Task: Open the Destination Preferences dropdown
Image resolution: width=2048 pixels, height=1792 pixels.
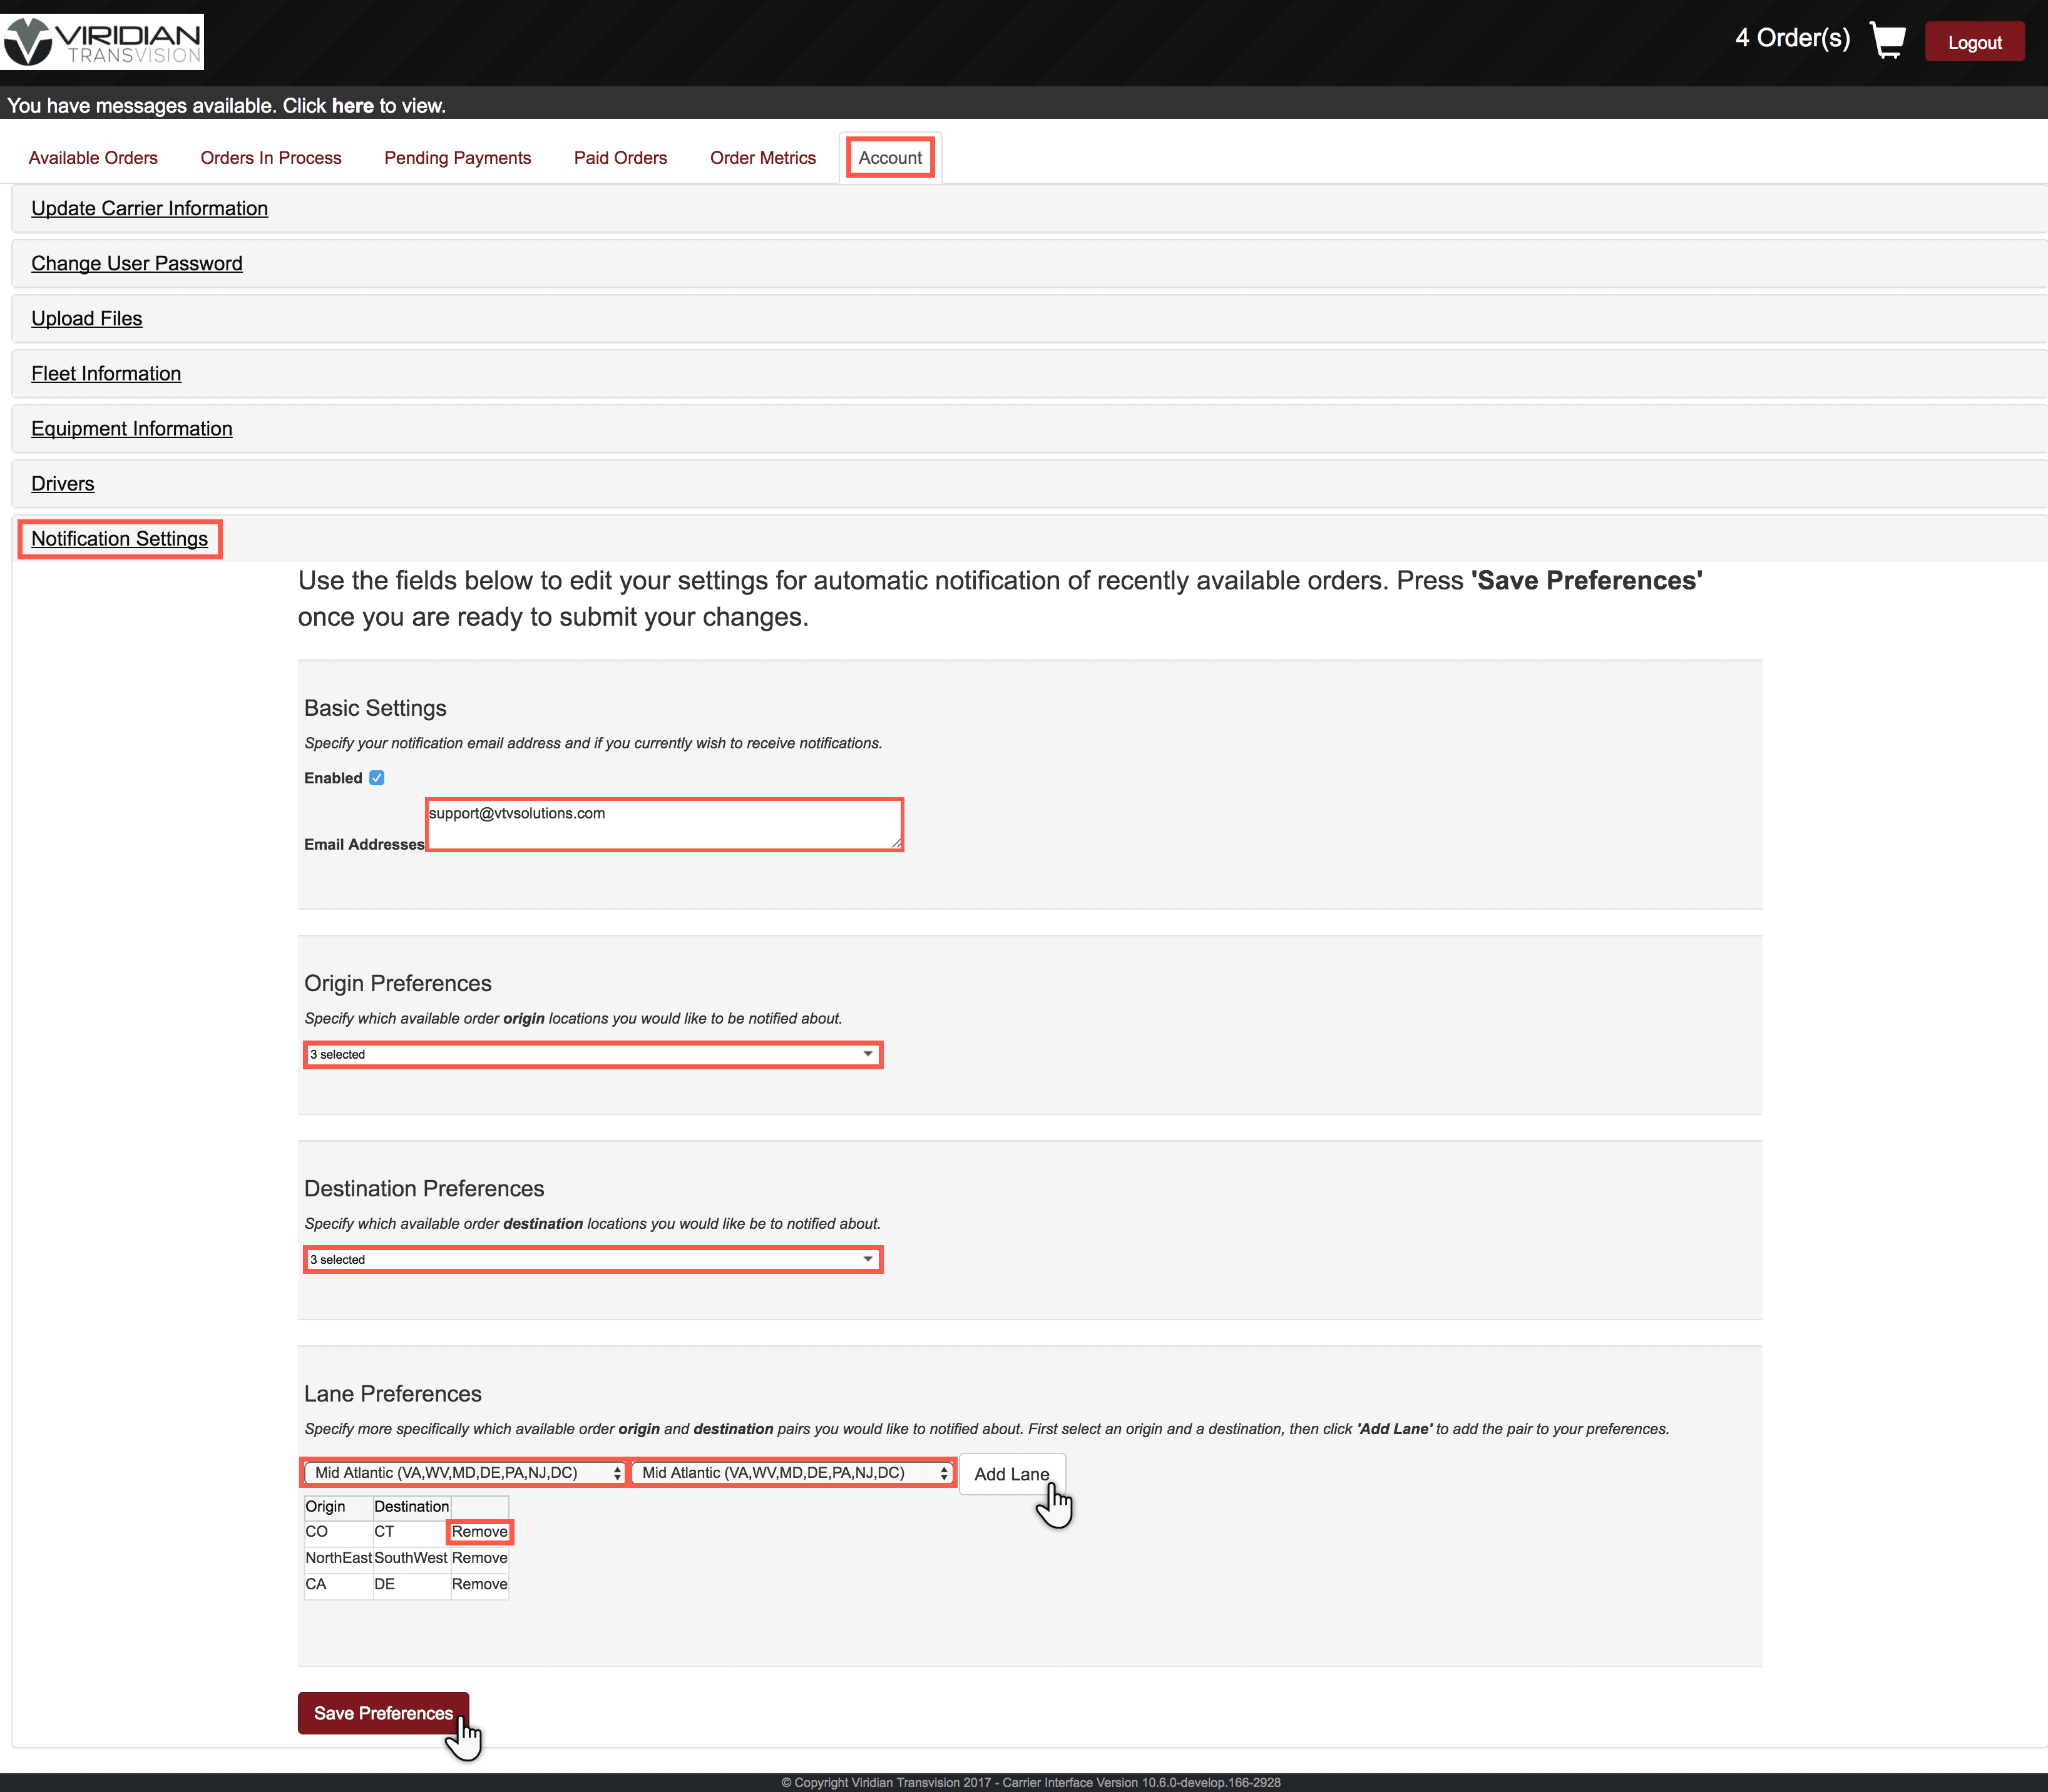Action: pos(592,1259)
